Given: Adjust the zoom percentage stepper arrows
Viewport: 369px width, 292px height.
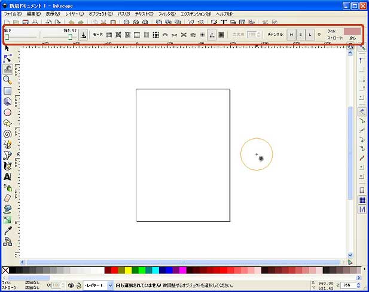Looking at the screenshot, I should coord(358,285).
